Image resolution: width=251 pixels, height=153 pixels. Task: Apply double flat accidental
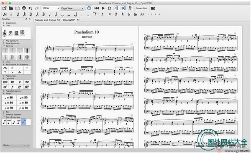coord(136,14)
